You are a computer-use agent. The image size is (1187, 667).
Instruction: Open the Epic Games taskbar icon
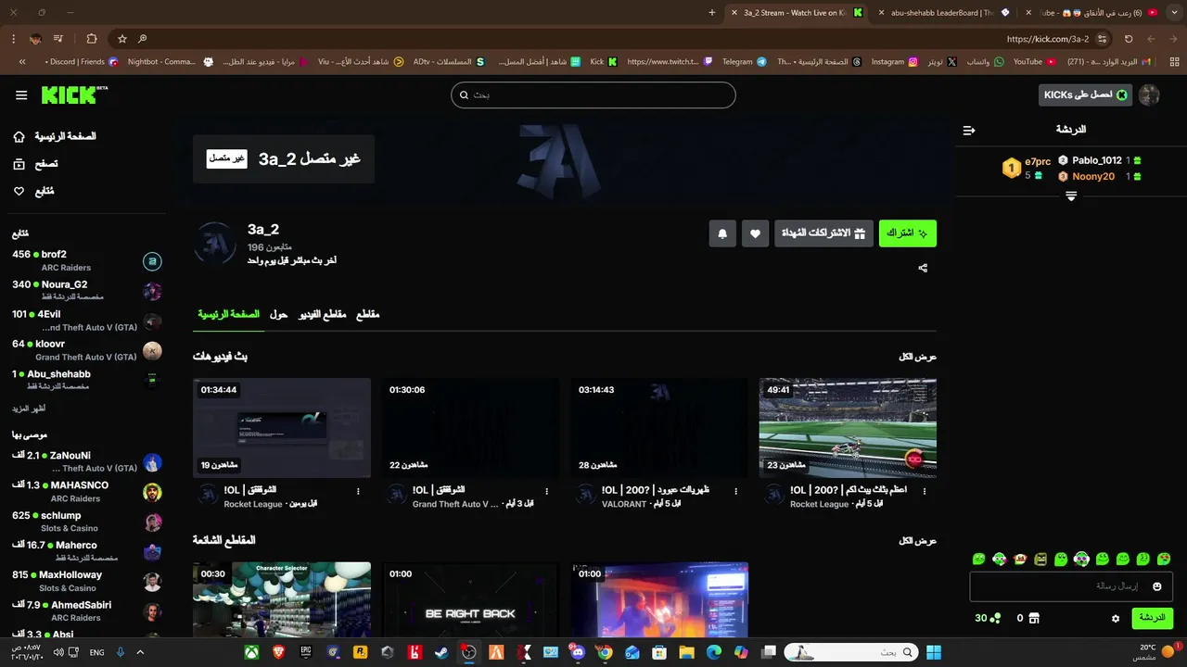[x=306, y=652]
